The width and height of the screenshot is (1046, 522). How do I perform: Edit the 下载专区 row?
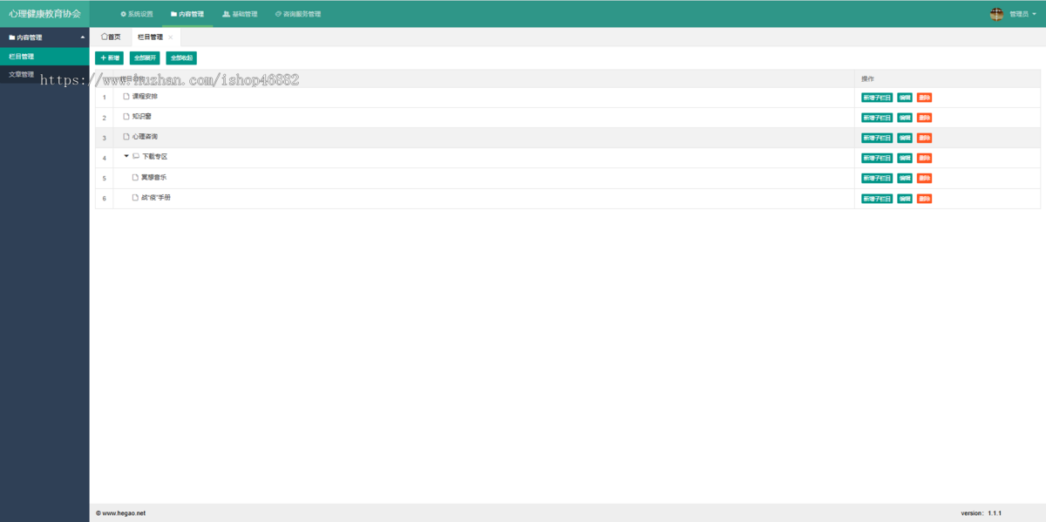pos(905,158)
